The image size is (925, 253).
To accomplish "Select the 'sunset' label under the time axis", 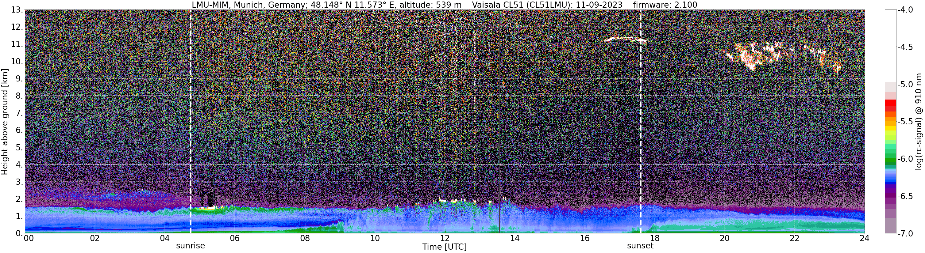I will [x=640, y=246].
